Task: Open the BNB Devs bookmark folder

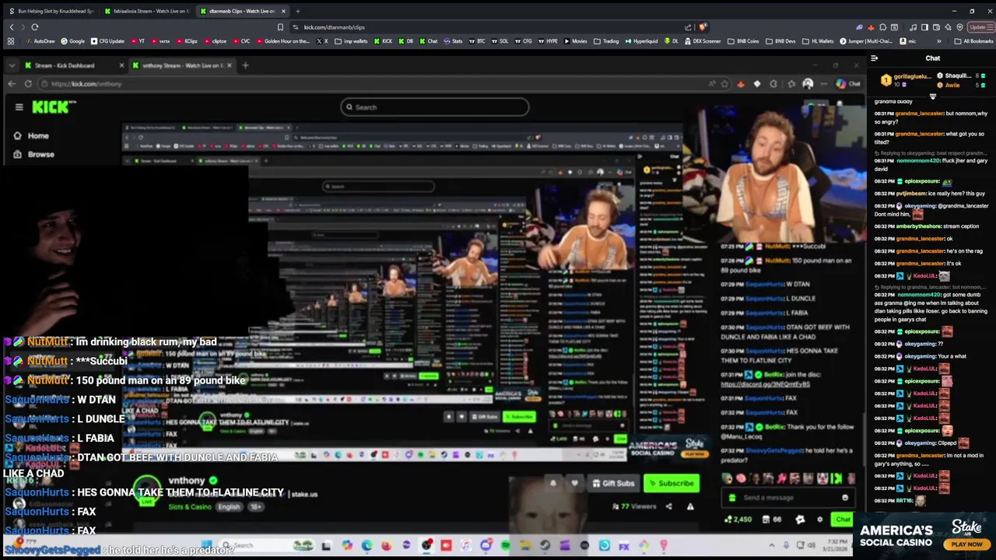Action: pyautogui.click(x=780, y=41)
